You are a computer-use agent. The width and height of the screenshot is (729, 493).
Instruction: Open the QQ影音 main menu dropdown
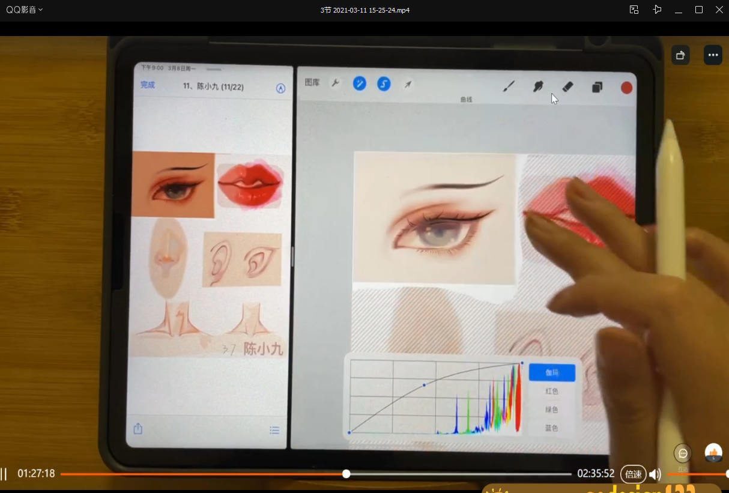[x=24, y=10]
